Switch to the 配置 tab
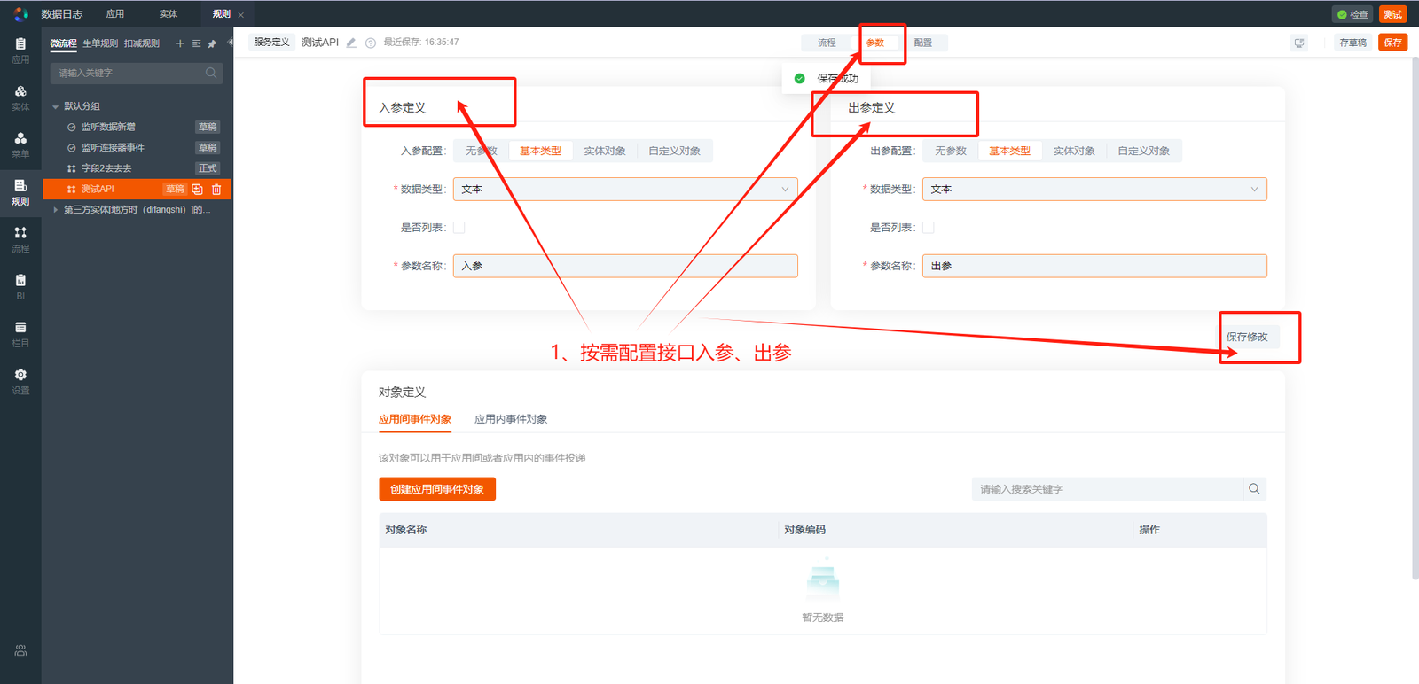The width and height of the screenshot is (1419, 684). tap(923, 43)
